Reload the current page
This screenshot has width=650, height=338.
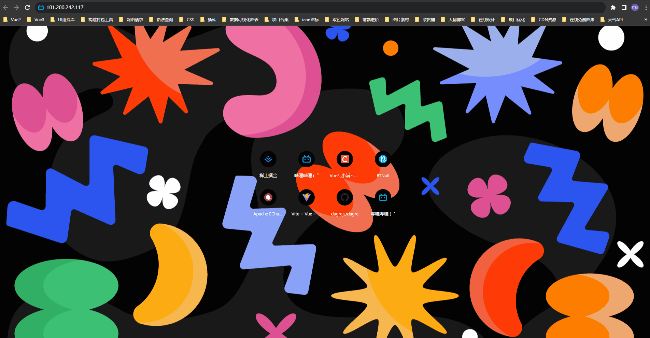point(27,8)
